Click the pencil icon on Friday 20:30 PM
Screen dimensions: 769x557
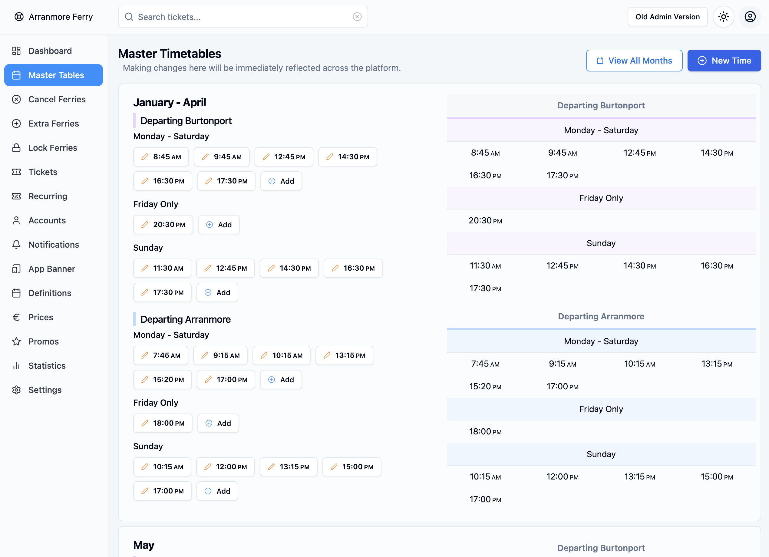pyautogui.click(x=145, y=224)
